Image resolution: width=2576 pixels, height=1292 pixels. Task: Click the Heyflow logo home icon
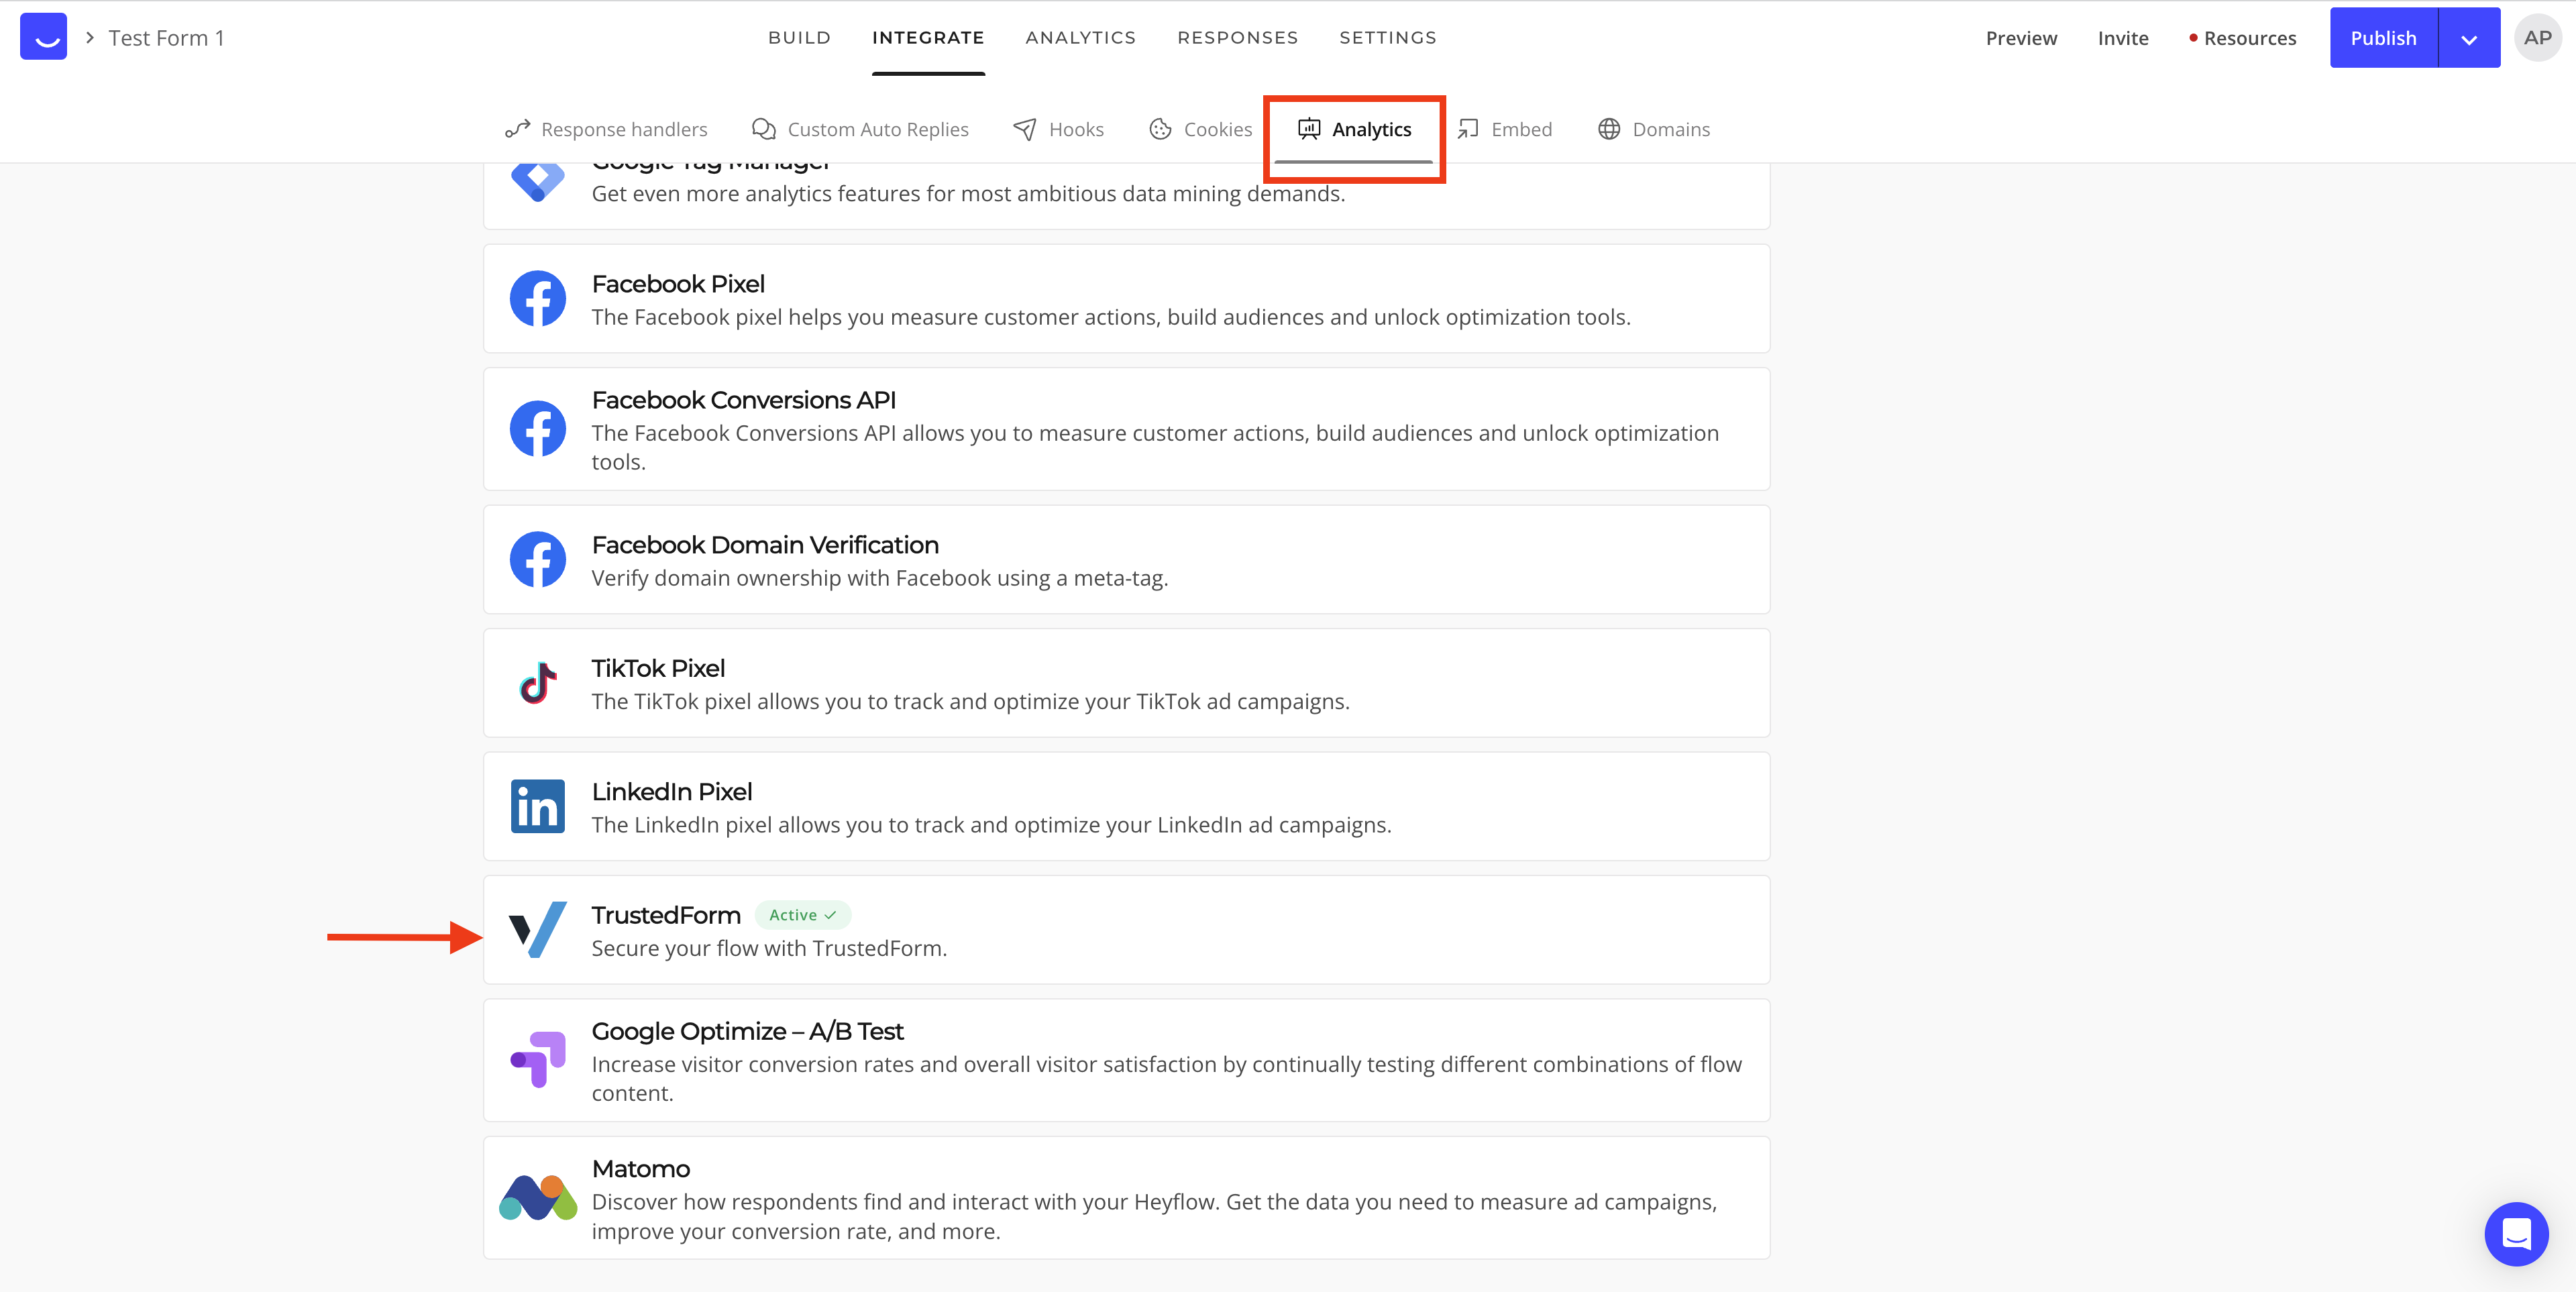point(43,37)
